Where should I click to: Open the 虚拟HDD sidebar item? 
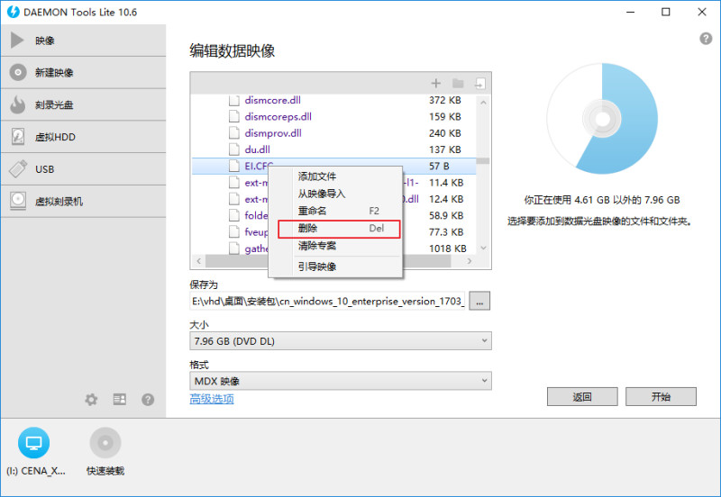click(83, 137)
